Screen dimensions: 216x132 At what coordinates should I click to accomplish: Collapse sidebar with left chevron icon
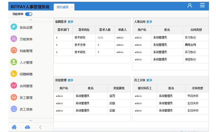point(40,127)
